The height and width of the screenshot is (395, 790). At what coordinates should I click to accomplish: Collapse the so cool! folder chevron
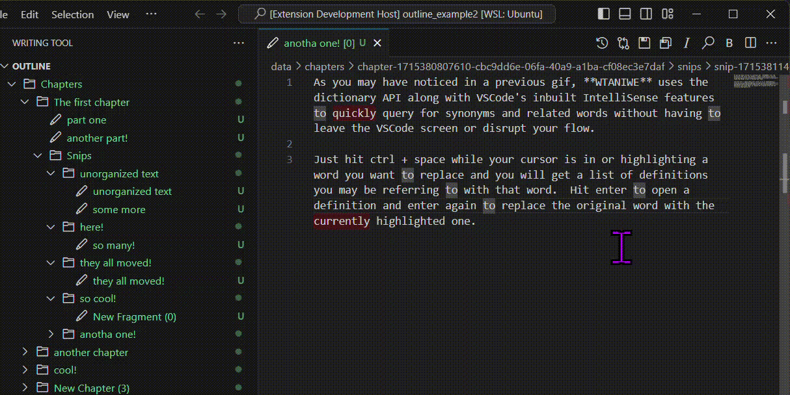click(51, 298)
